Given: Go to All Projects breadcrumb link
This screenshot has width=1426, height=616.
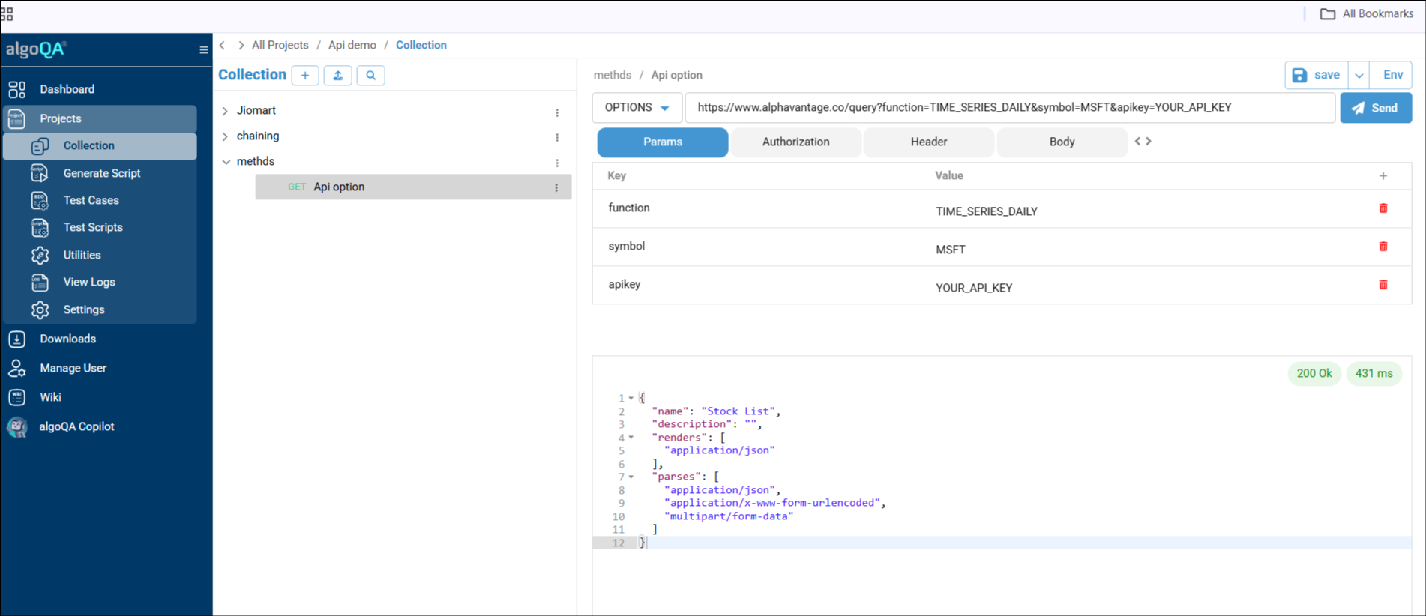Looking at the screenshot, I should pos(280,46).
